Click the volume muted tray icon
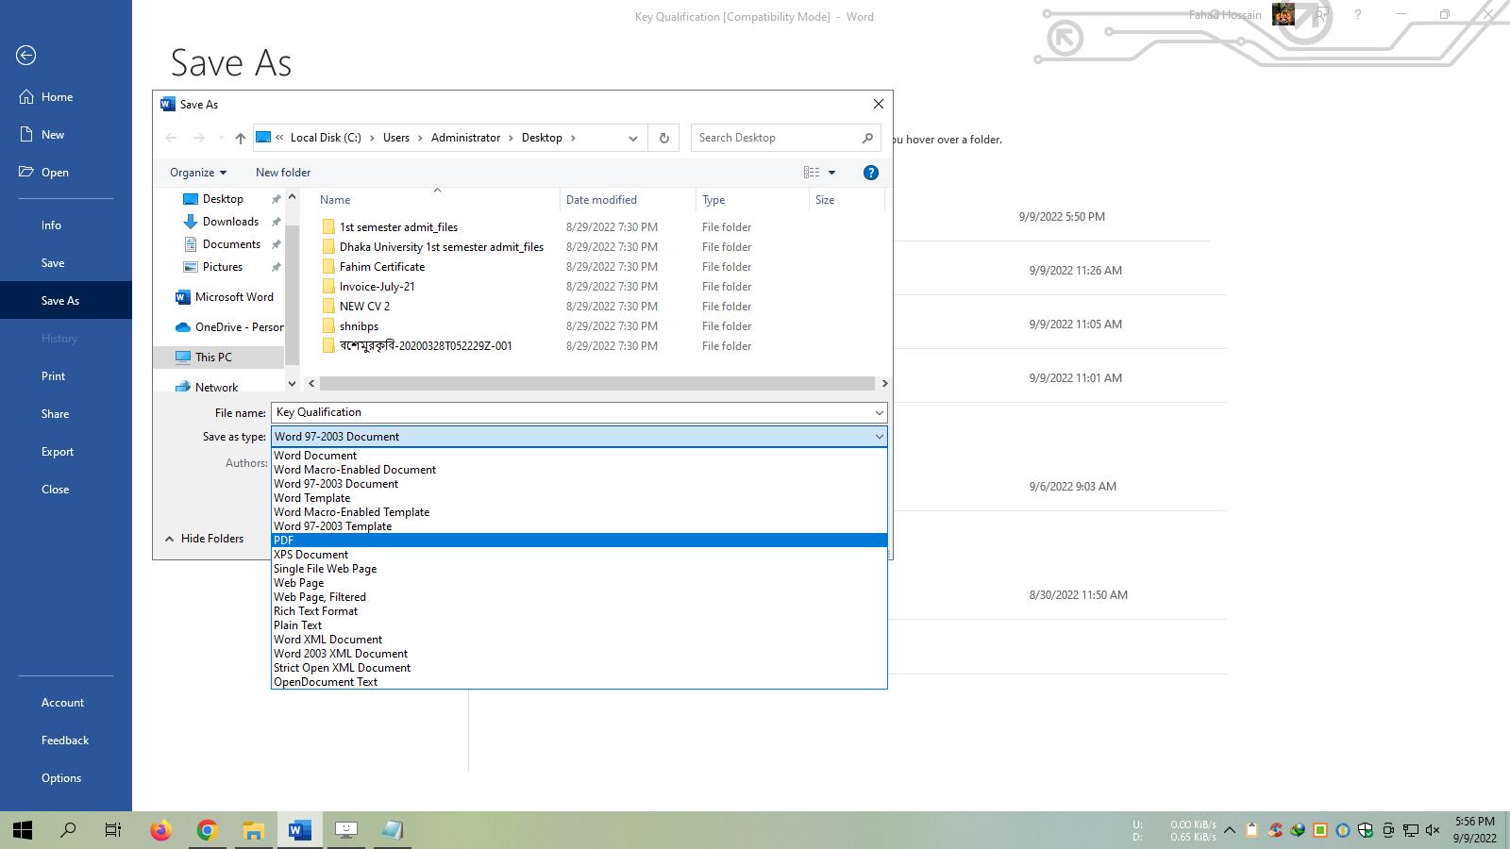Viewport: 1510px width, 849px height. [x=1433, y=830]
